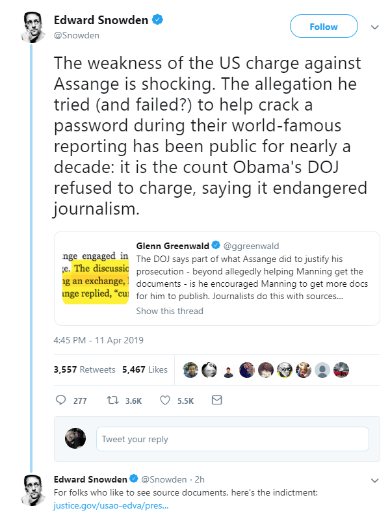This screenshot has width=390, height=517.
Task: Click the reply speech bubble icon
Action: 60,400
